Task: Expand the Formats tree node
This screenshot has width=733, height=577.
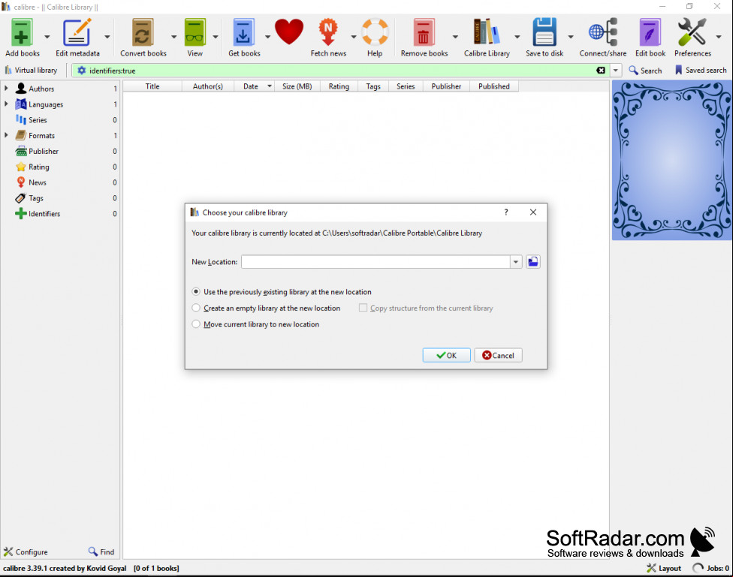Action: (6, 136)
